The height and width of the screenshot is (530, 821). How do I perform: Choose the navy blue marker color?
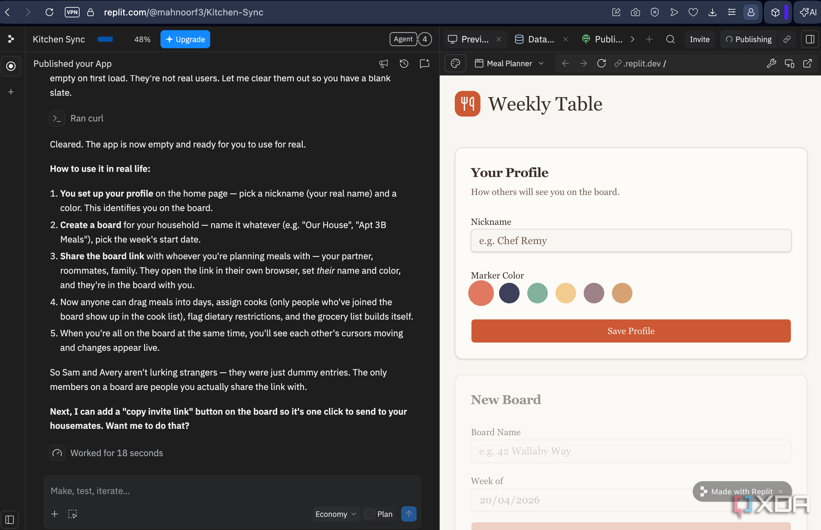tap(509, 293)
